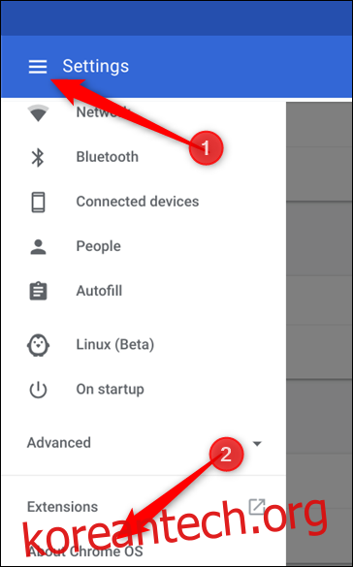Select the People menu entry
Image resolution: width=353 pixels, height=567 pixels.
tap(98, 246)
